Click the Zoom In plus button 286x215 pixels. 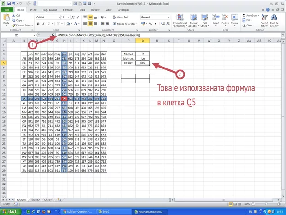click(279, 204)
